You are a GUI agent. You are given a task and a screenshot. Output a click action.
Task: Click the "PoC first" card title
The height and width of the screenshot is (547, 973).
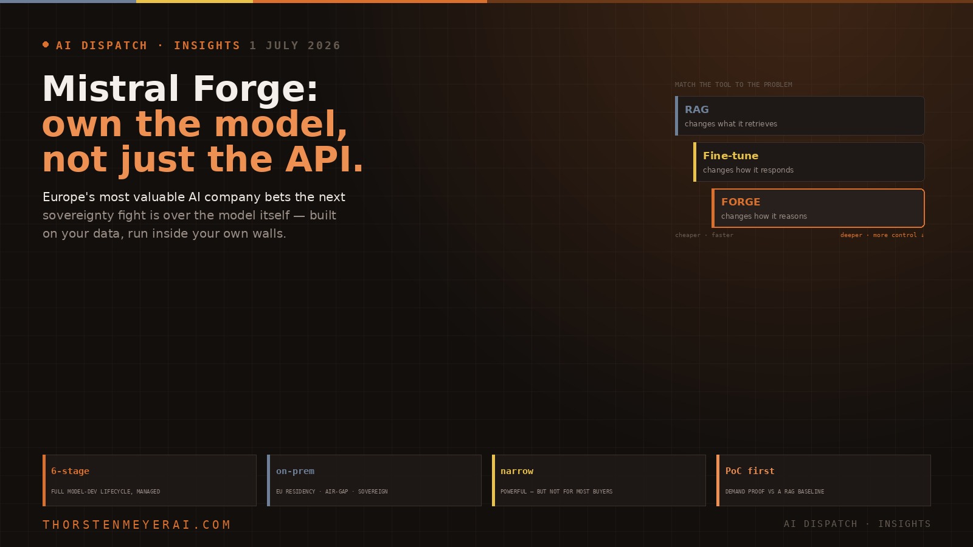click(x=750, y=471)
